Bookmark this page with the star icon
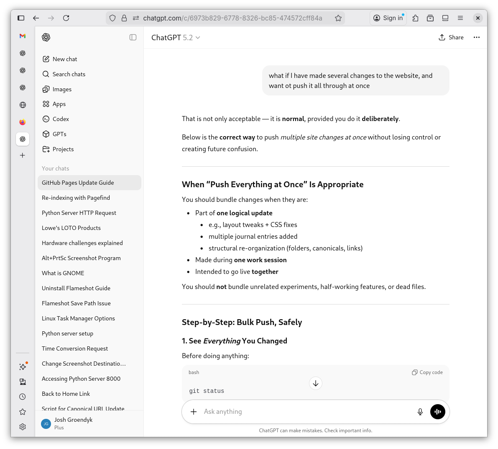 point(338,18)
